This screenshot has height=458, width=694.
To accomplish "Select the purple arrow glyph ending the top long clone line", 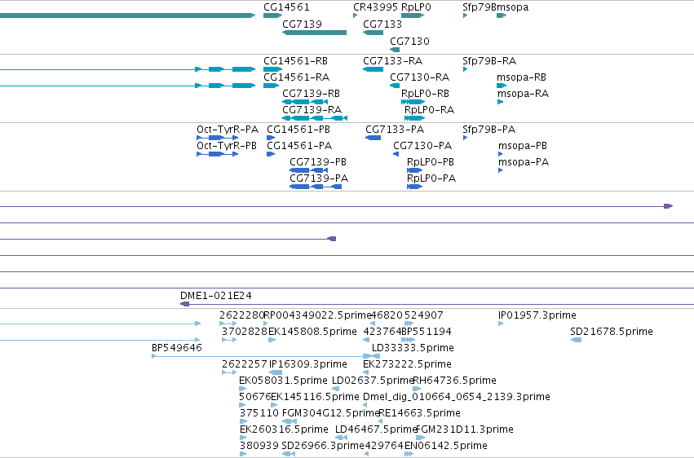I will point(669,206).
